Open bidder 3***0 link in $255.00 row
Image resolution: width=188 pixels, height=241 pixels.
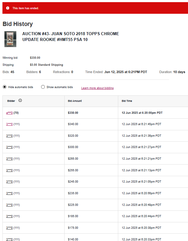9,170
